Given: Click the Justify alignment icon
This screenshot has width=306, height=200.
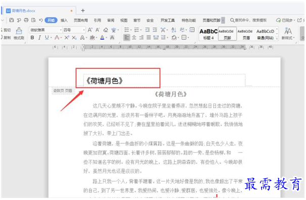Looking at the screenshot, I should point(149,37).
